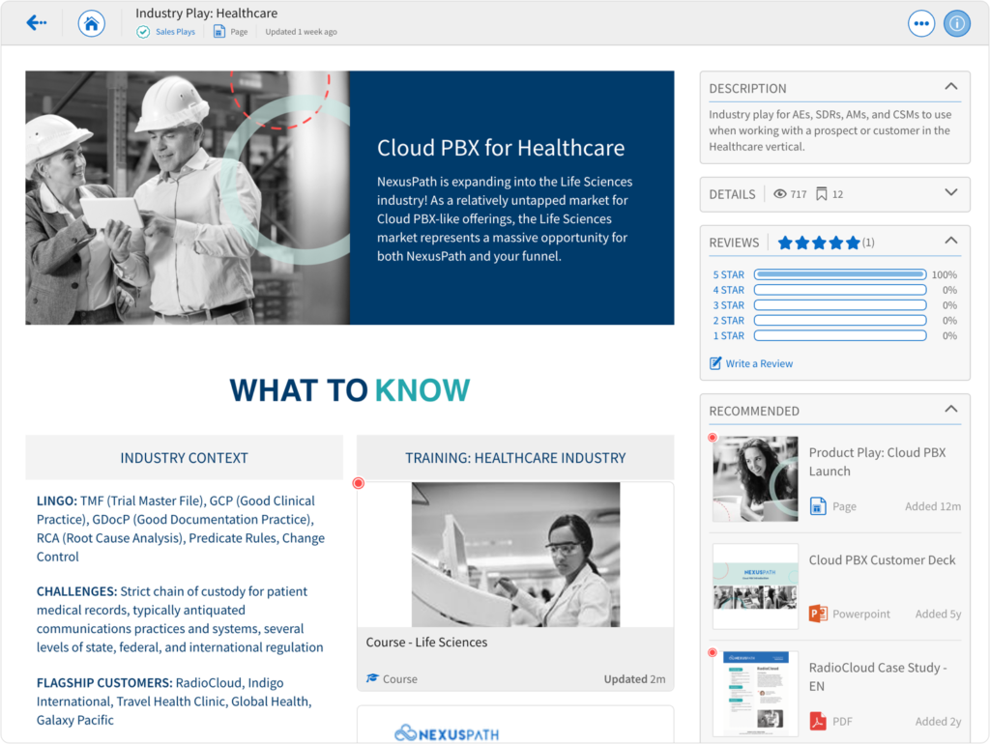Filter reviews by 1 STAR

729,335
